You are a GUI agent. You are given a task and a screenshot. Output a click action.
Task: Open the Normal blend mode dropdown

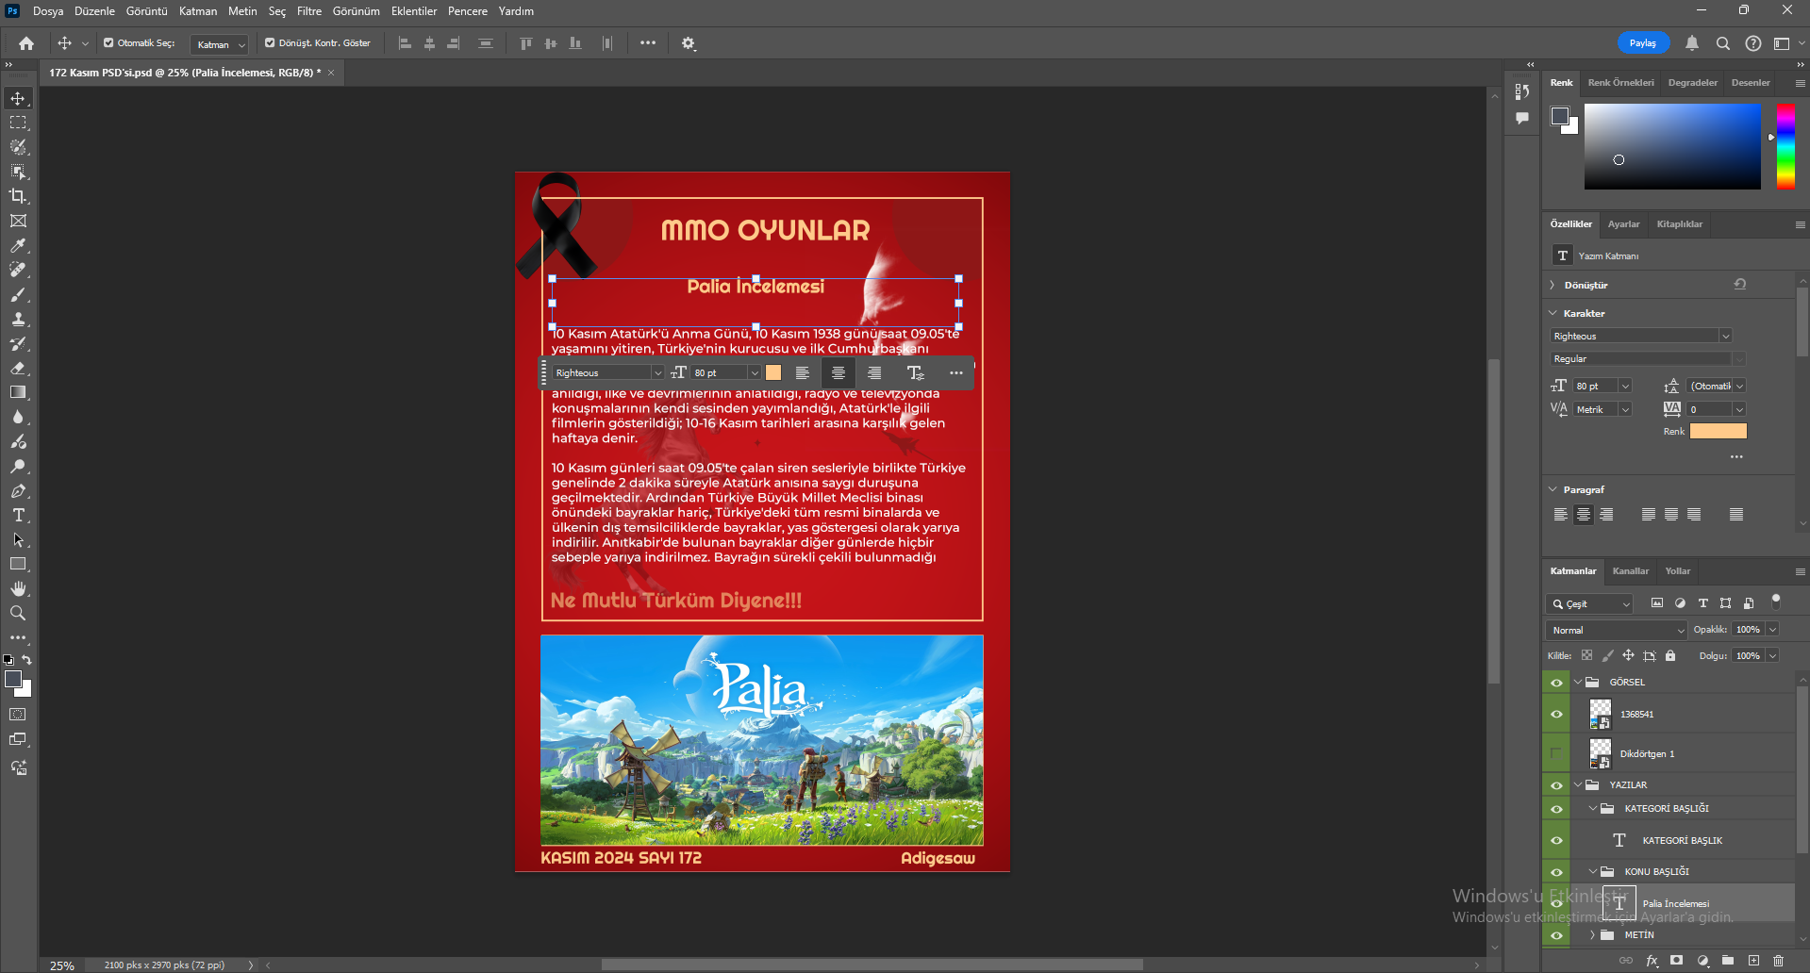pos(1617,630)
